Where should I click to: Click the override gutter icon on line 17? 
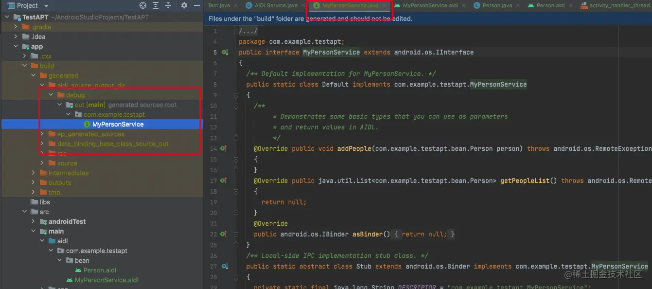click(224, 181)
